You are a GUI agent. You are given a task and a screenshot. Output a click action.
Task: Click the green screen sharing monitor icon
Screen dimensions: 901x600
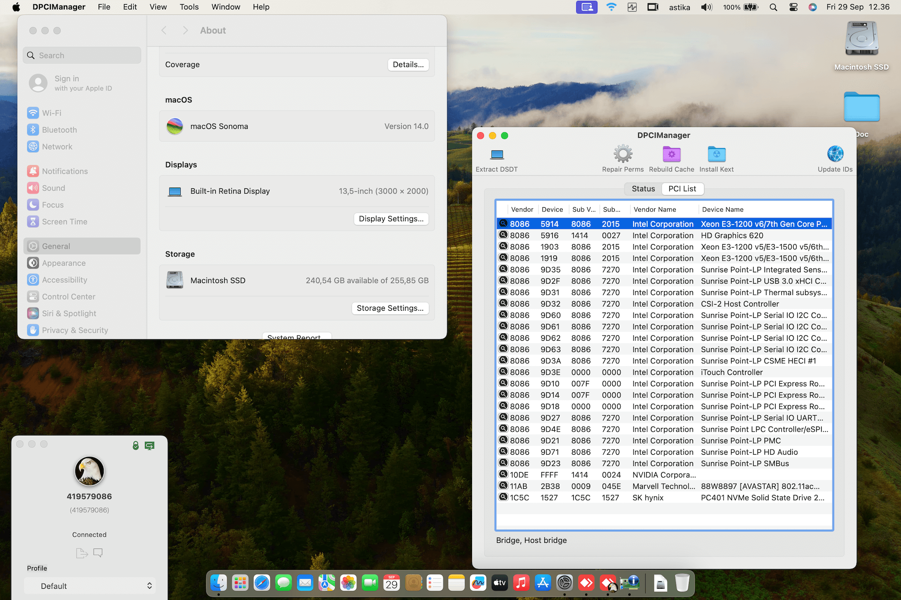[150, 446]
